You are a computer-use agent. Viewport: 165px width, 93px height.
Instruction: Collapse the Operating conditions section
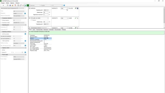(26, 32)
